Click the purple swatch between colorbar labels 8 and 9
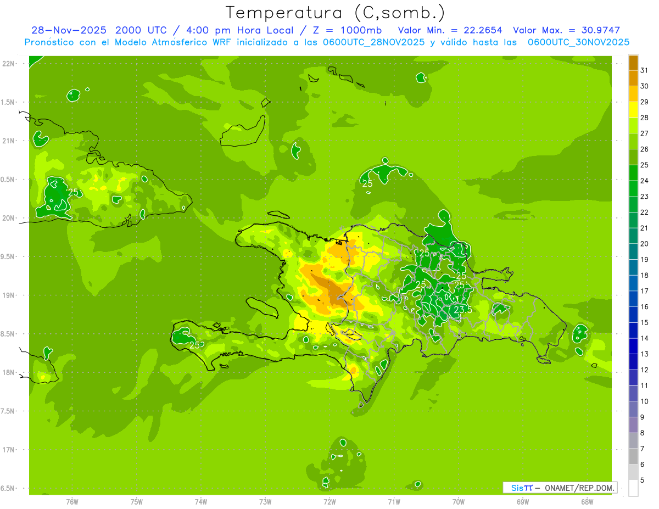 coord(633,425)
